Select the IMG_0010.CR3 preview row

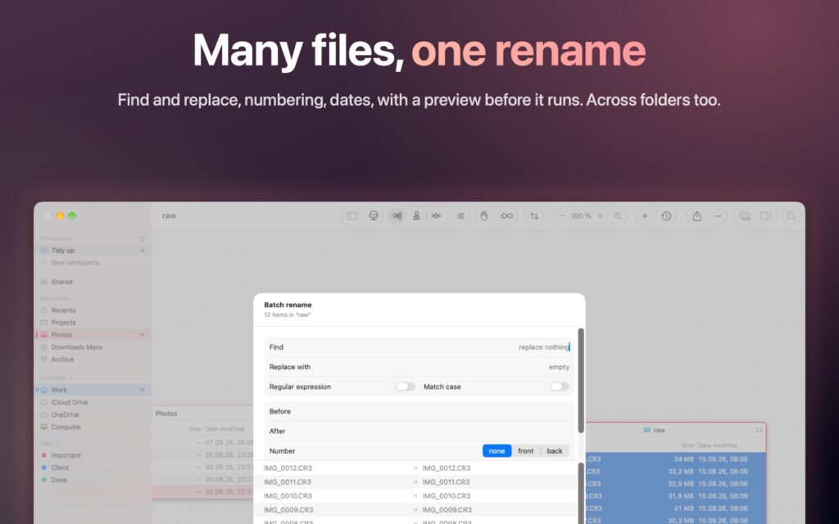click(x=415, y=495)
